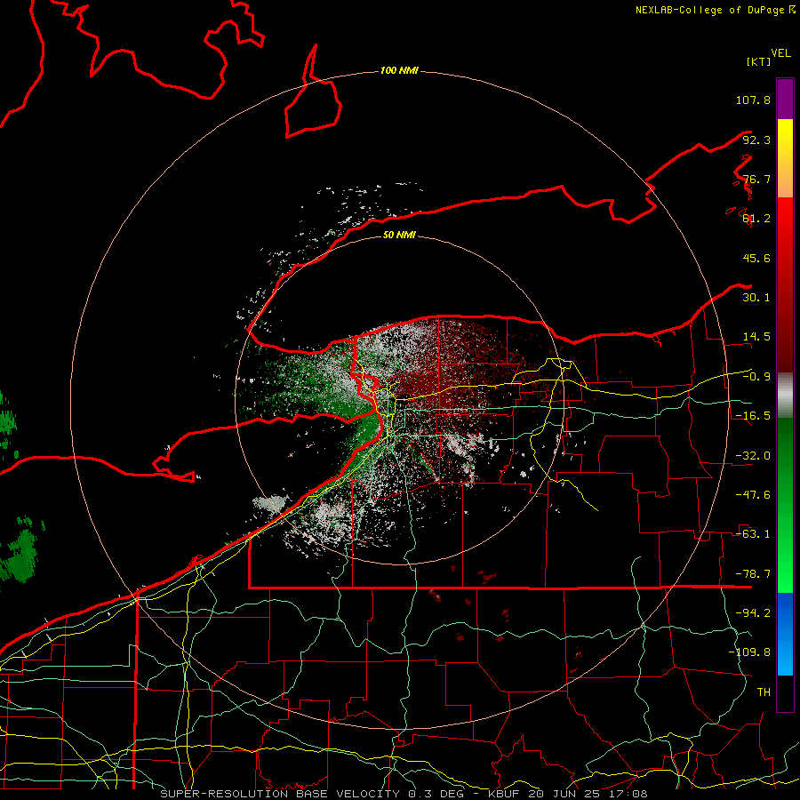
Task: Click the 76.7 velocity scale value
Action: click(756, 179)
